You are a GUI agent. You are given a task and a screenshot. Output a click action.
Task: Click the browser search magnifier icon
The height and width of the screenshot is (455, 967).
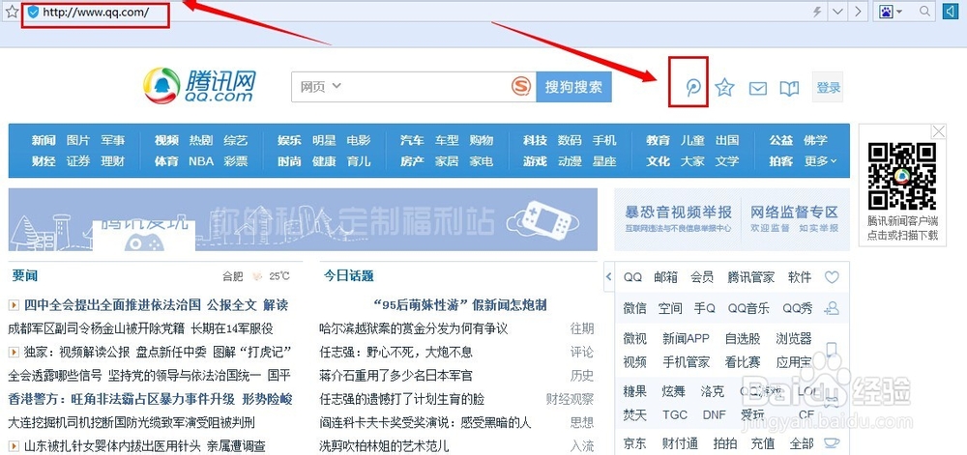point(924,11)
